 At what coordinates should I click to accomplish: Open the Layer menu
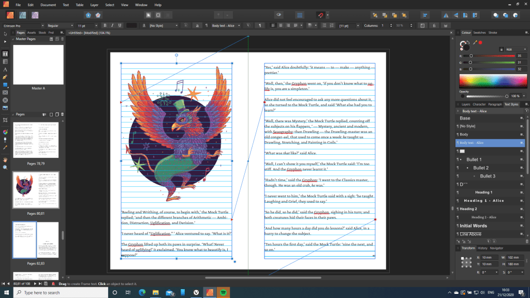pyautogui.click(x=94, y=5)
